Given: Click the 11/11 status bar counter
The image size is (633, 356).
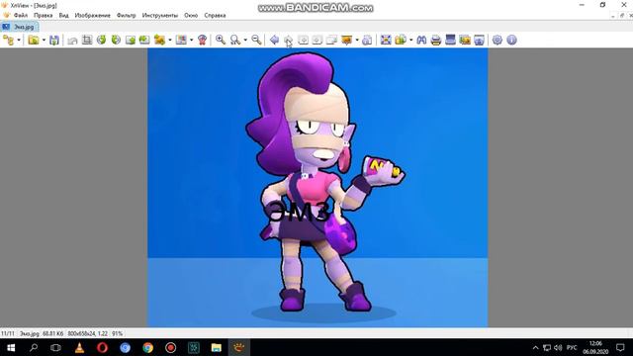Looking at the screenshot, I should pyautogui.click(x=8, y=334).
